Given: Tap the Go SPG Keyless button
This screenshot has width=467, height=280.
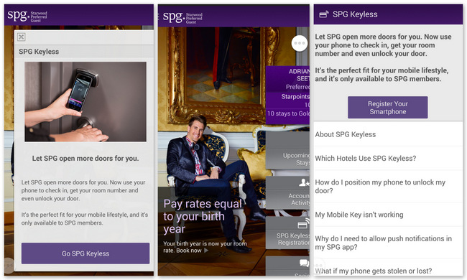Looking at the screenshot, I should (85, 253).
